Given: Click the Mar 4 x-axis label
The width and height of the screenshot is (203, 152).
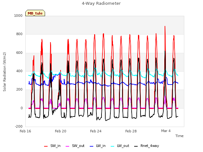Looking at the screenshot, I should click(x=166, y=131).
